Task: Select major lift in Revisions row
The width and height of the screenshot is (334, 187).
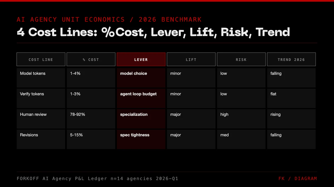Action: pyautogui.click(x=191, y=139)
